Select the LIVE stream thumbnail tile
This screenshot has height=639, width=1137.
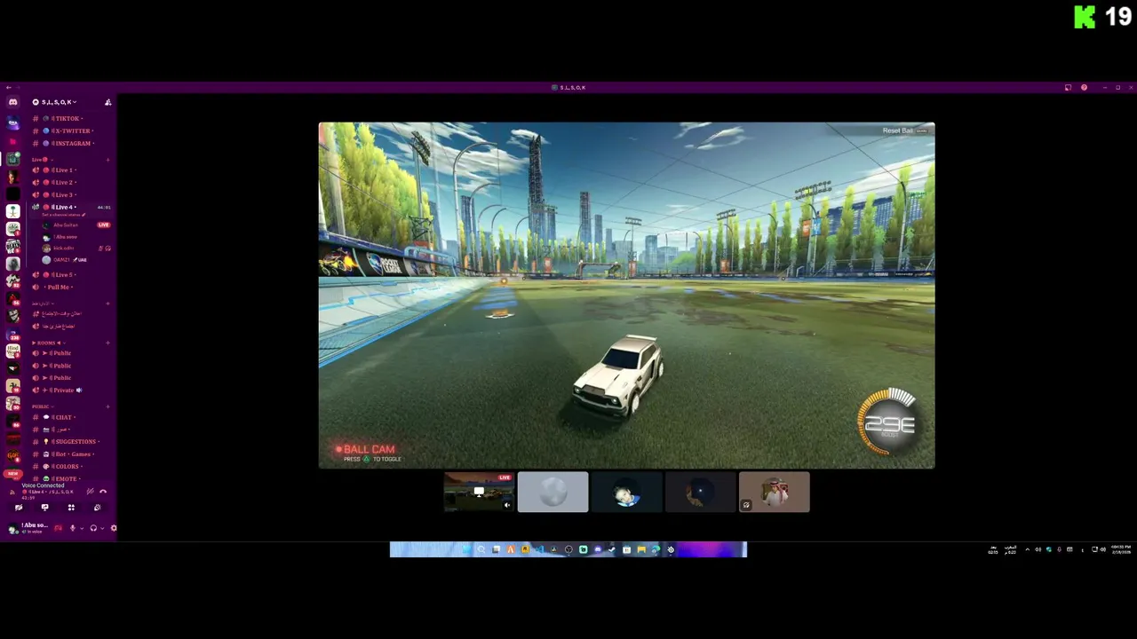tap(479, 492)
